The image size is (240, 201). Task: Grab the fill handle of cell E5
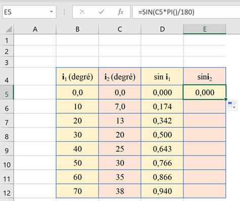pos(226,99)
